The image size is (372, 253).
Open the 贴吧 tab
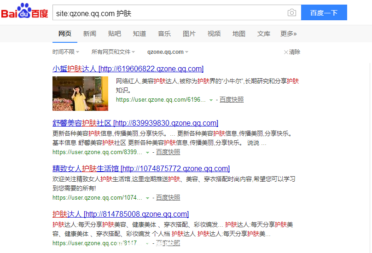115,34
